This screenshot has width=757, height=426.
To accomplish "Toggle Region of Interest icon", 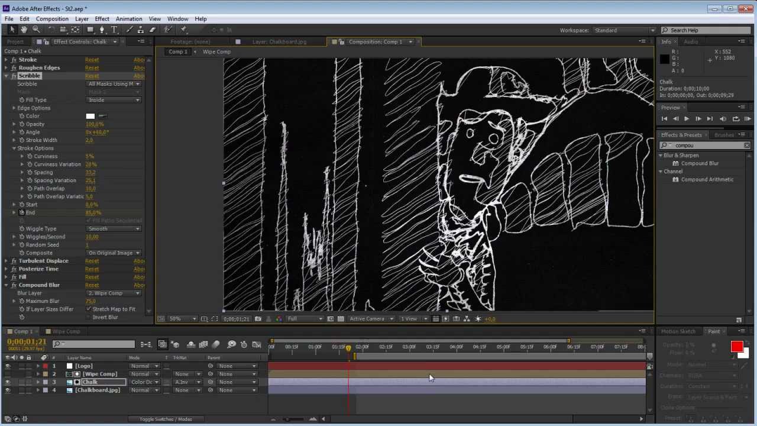I will click(331, 319).
